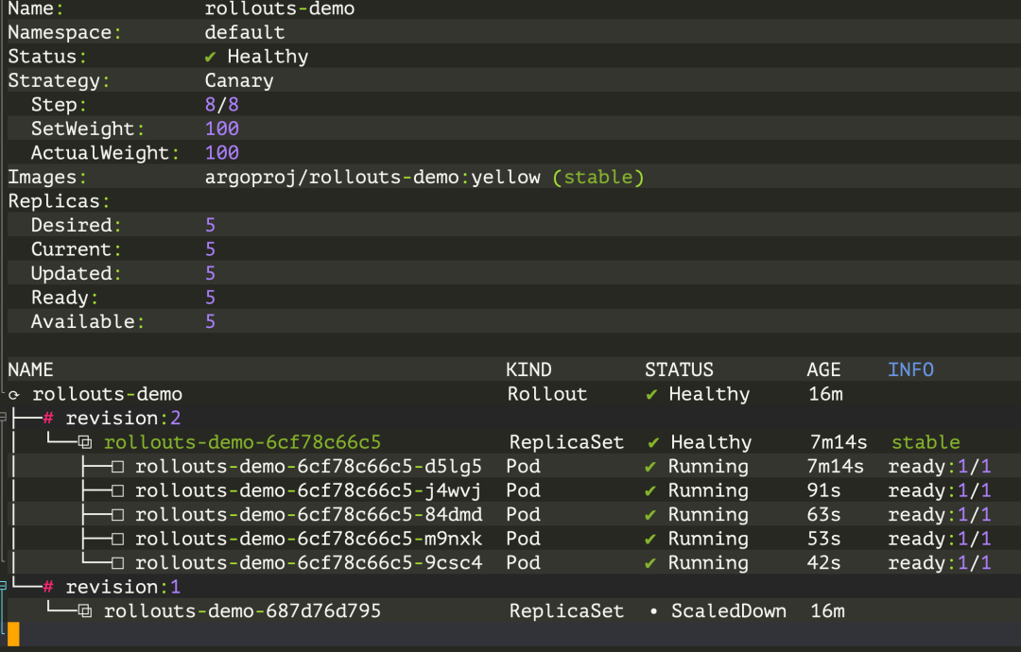The width and height of the screenshot is (1021, 652).
Task: Click the Updated replicas value 5
Action: tap(210, 273)
